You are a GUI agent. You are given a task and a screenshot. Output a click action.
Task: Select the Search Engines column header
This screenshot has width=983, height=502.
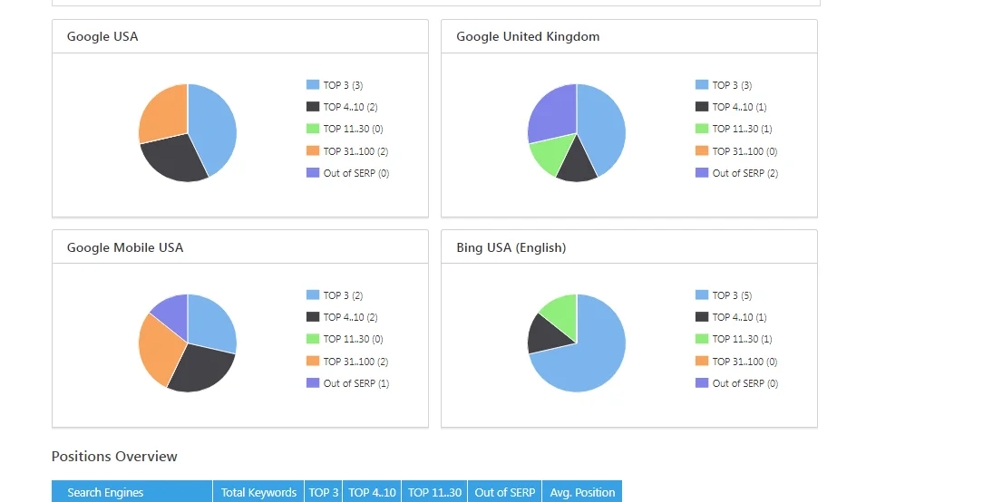click(105, 492)
